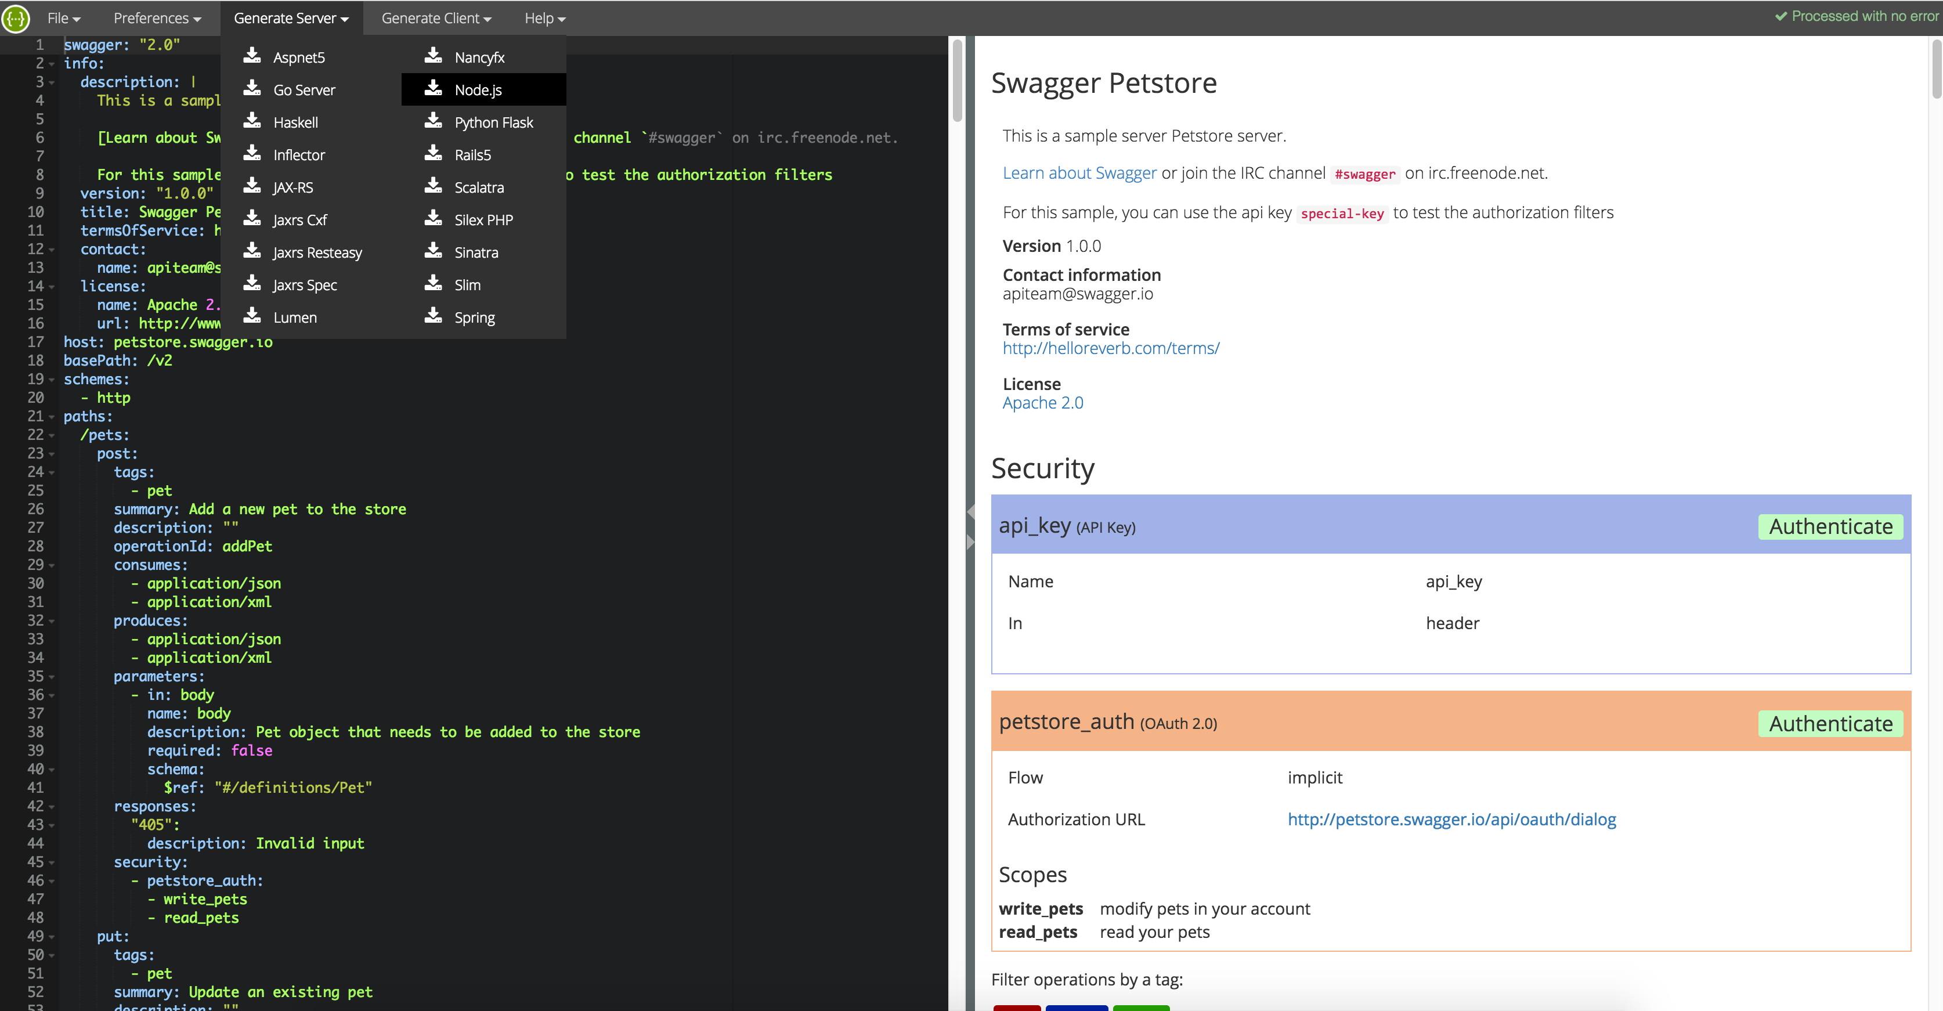This screenshot has height=1011, width=1943.
Task: Click download icon beside Python Flask
Action: [x=433, y=121]
